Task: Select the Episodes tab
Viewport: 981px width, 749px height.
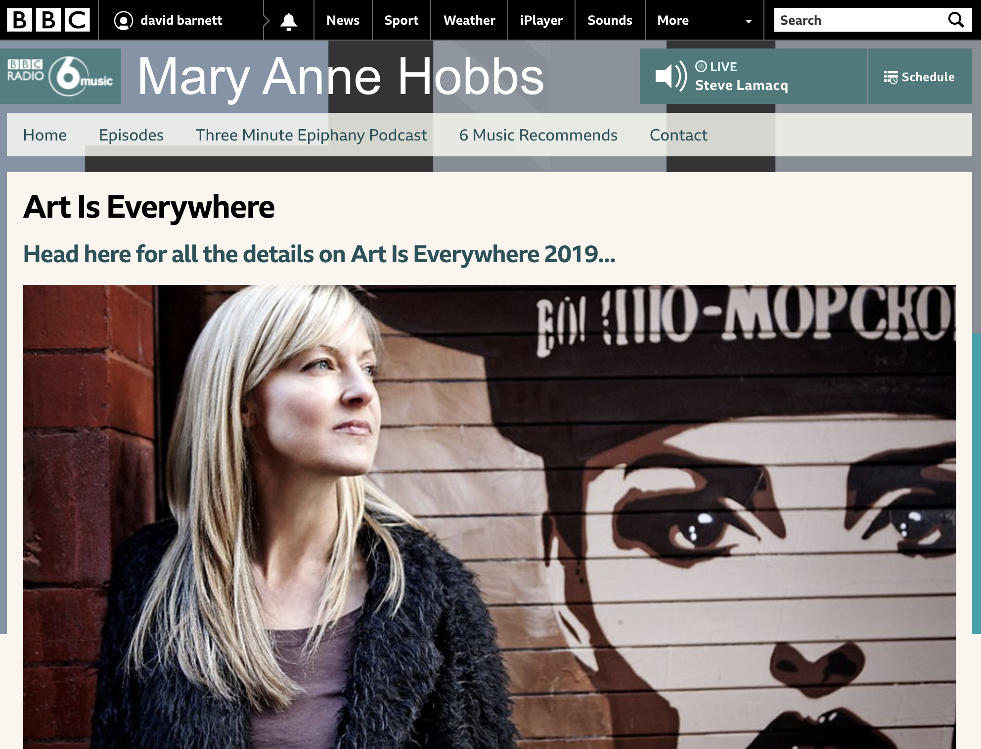Action: (x=131, y=135)
